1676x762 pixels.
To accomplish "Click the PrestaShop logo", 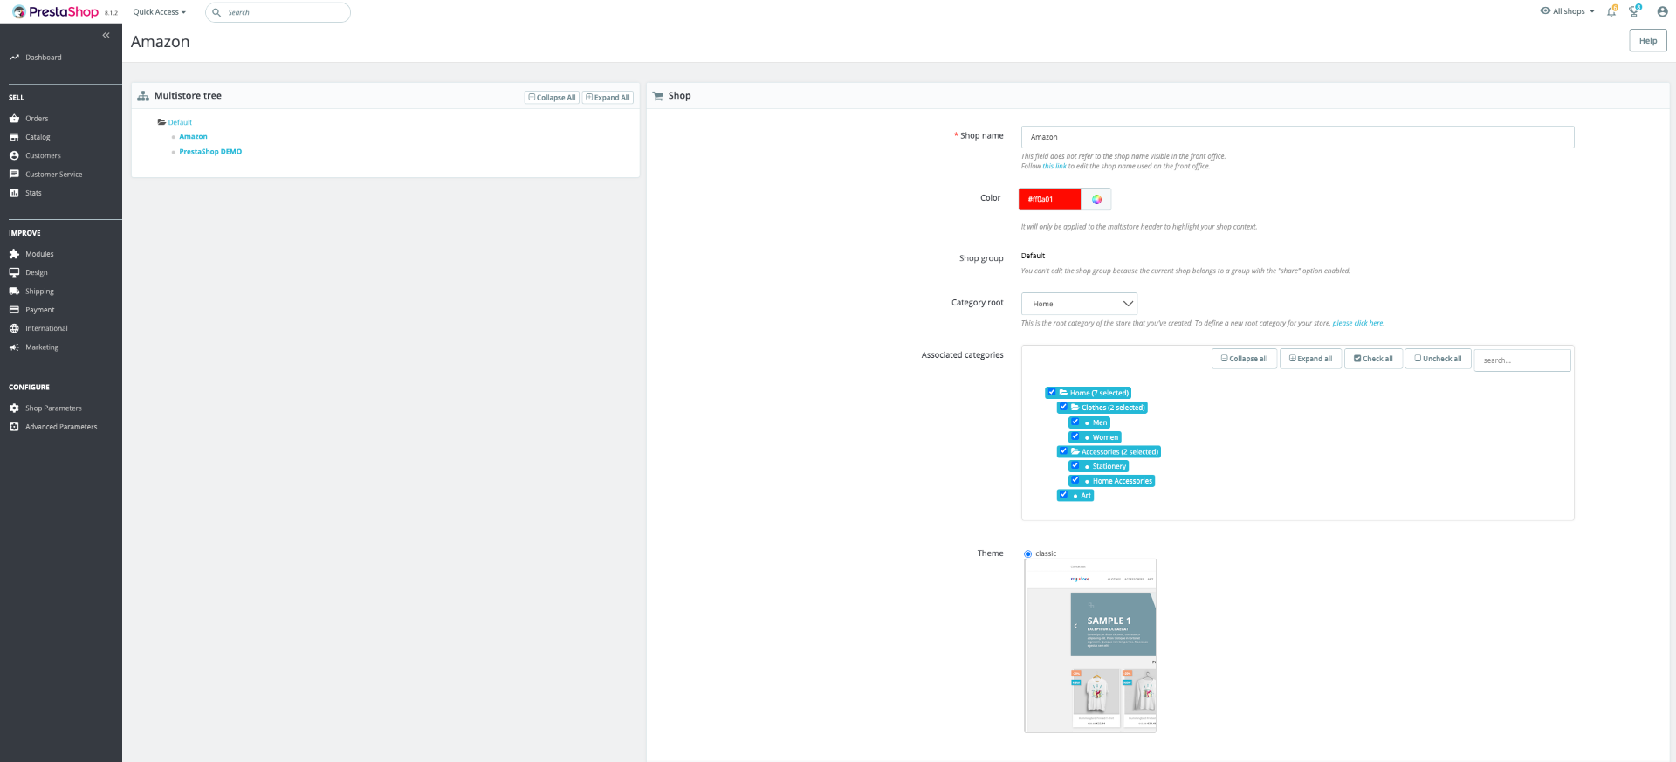I will pos(56,12).
